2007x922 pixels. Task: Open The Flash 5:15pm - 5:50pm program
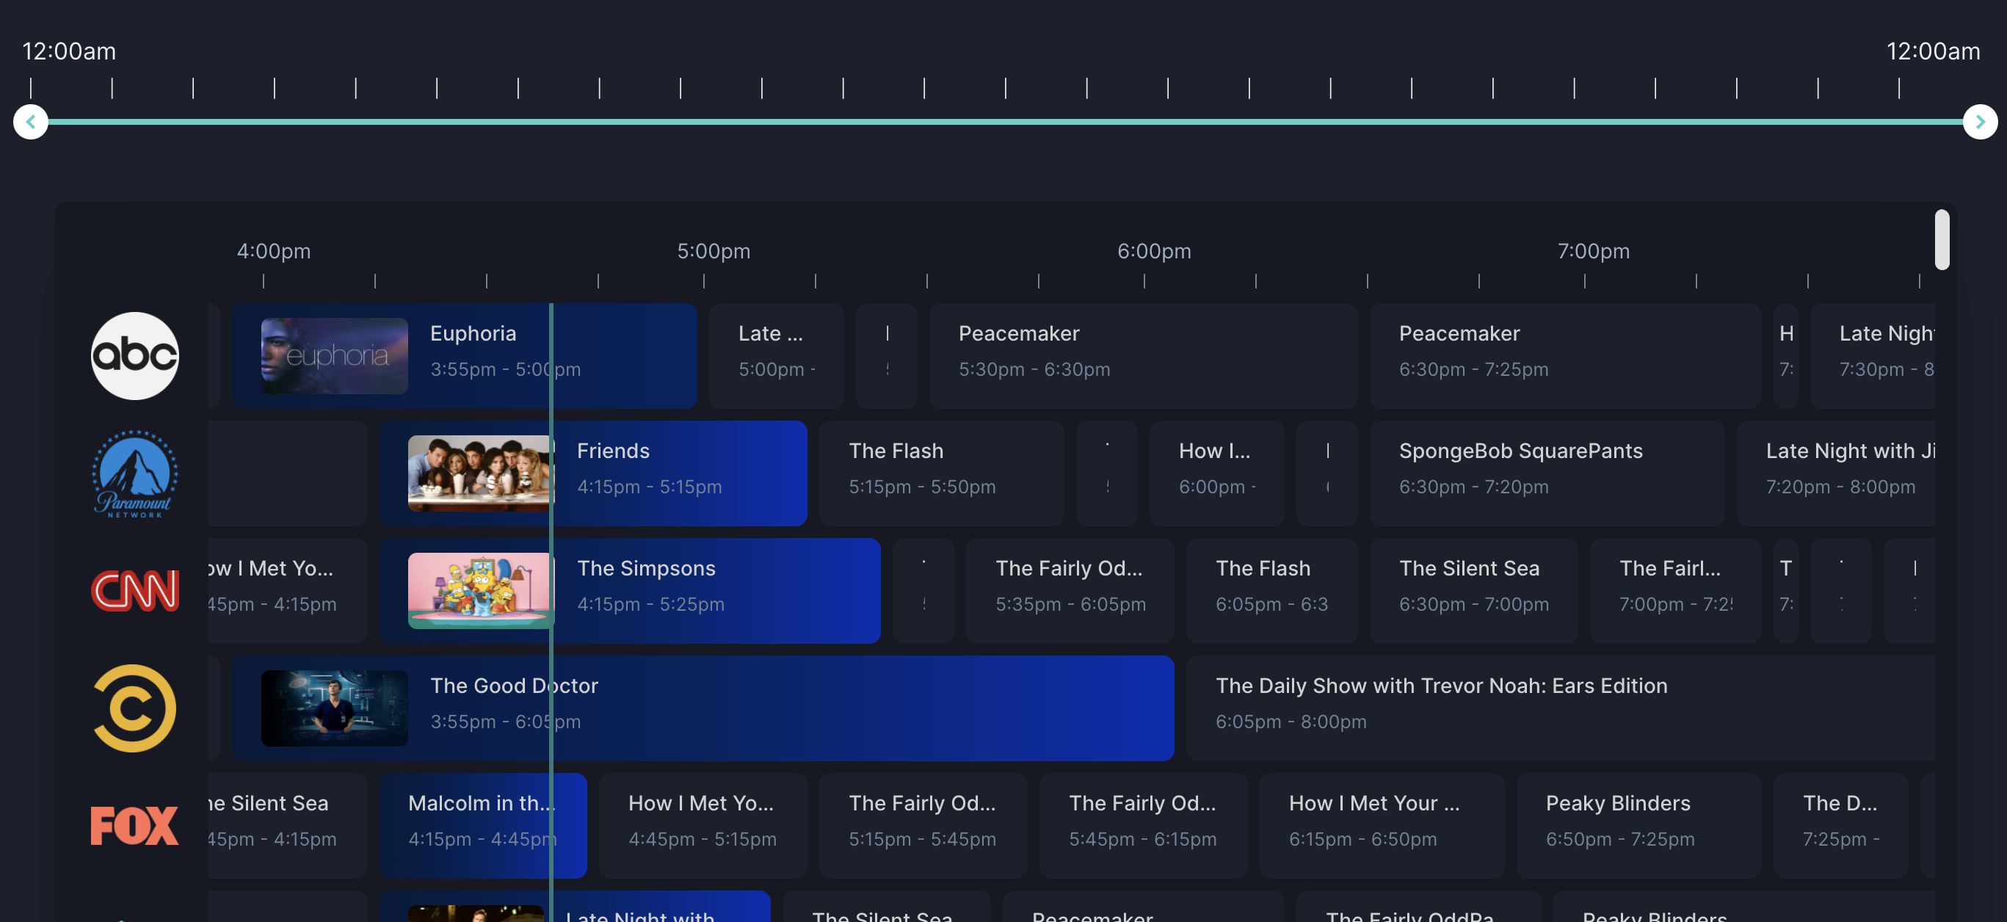coord(941,474)
